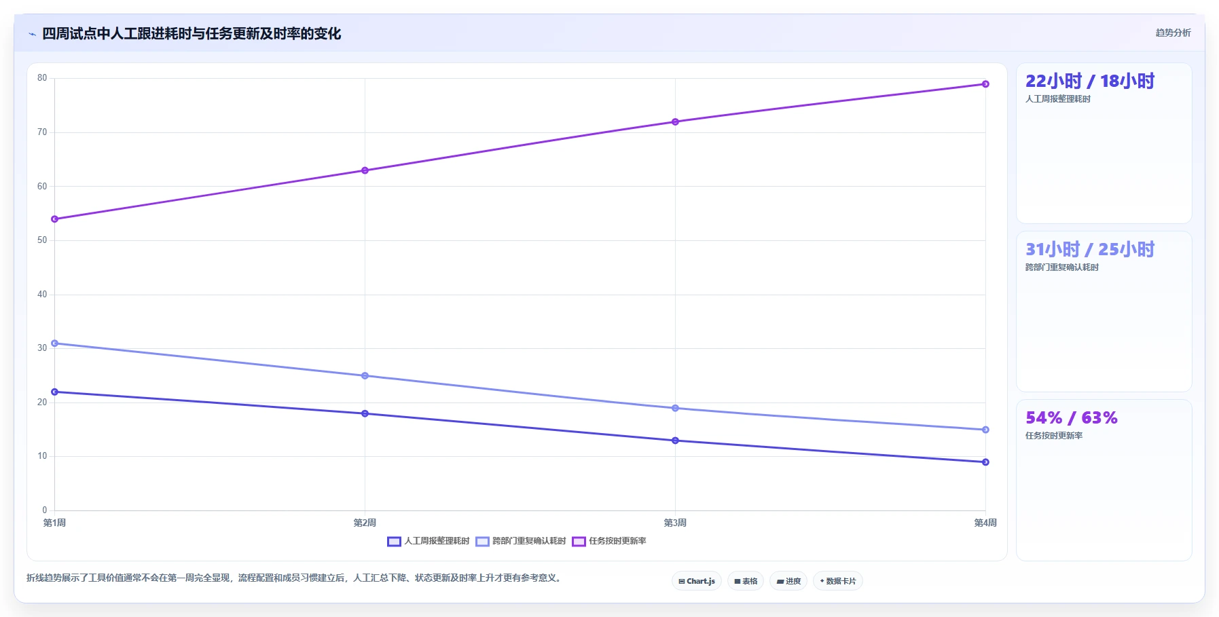Click the chart title 四周试点中人工跟进耗时与任务更新及时率的变化
The image size is (1219, 617).
click(x=192, y=34)
